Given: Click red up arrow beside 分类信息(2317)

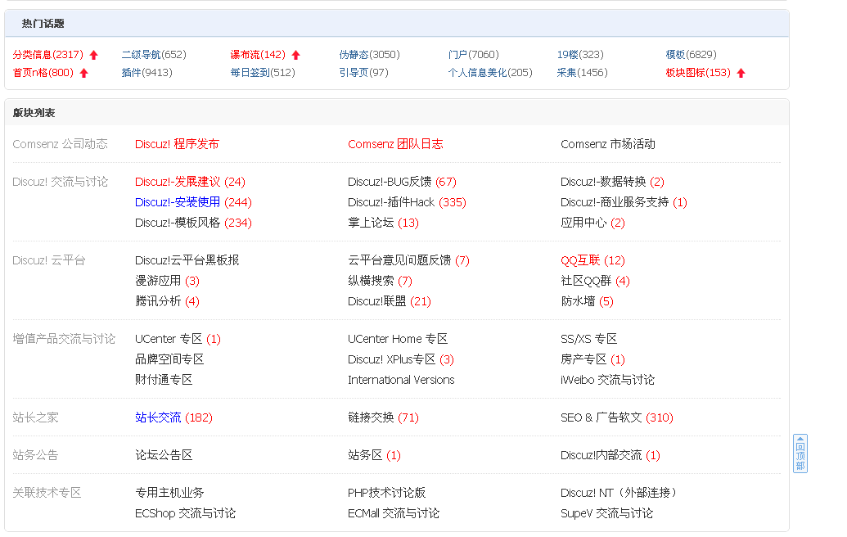Looking at the screenshot, I should [x=93, y=55].
